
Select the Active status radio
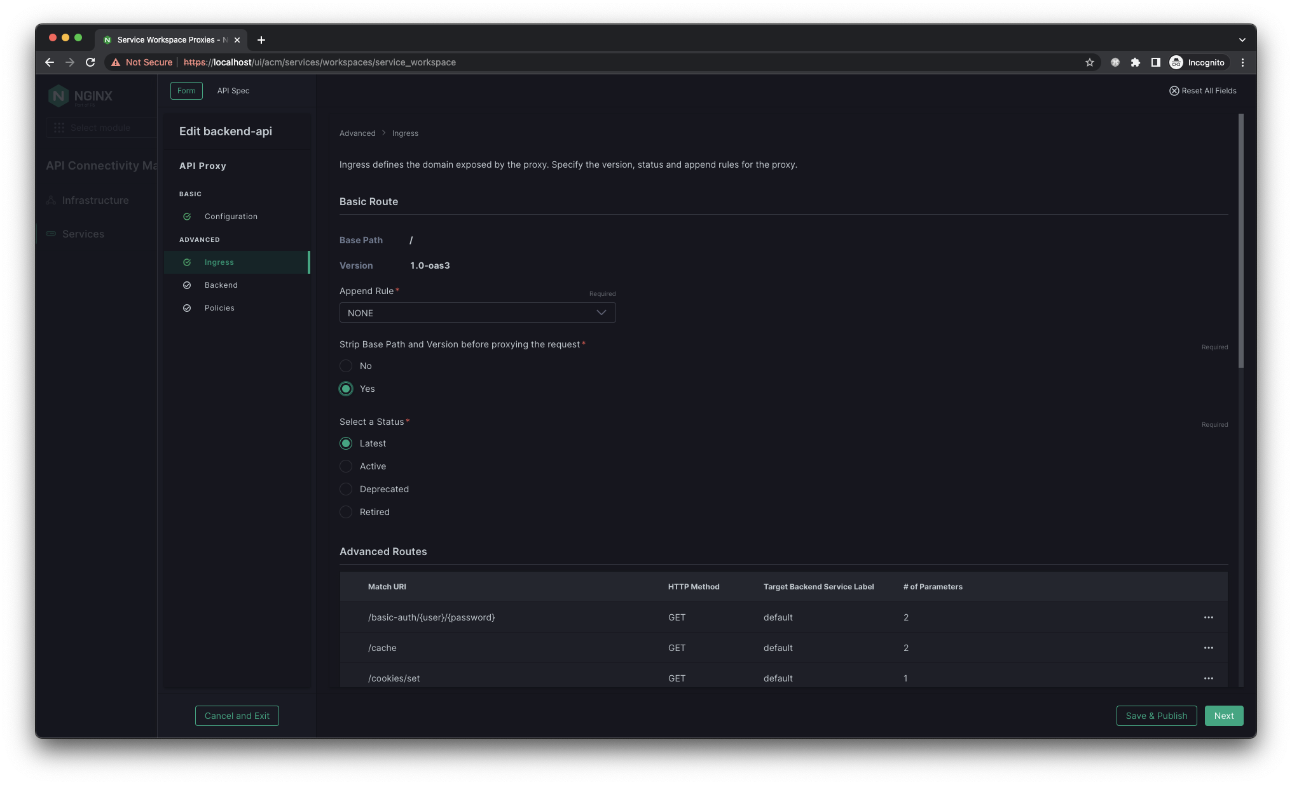(346, 466)
